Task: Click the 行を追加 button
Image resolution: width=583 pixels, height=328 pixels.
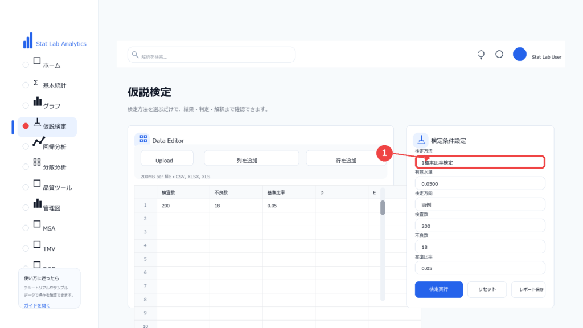Action: coord(346,158)
